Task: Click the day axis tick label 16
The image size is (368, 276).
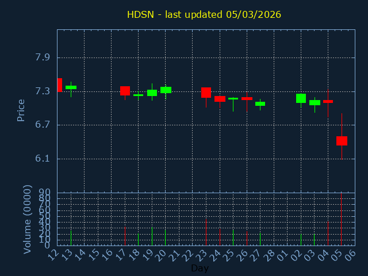Action: tap(108, 255)
